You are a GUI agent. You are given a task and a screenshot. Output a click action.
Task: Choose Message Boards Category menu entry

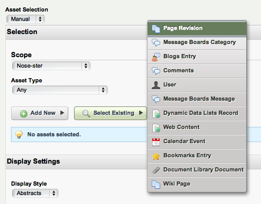(x=197, y=42)
